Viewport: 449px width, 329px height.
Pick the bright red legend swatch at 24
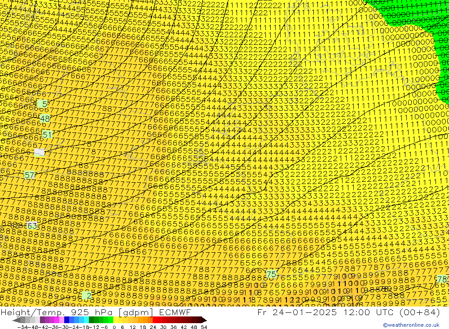point(155,320)
